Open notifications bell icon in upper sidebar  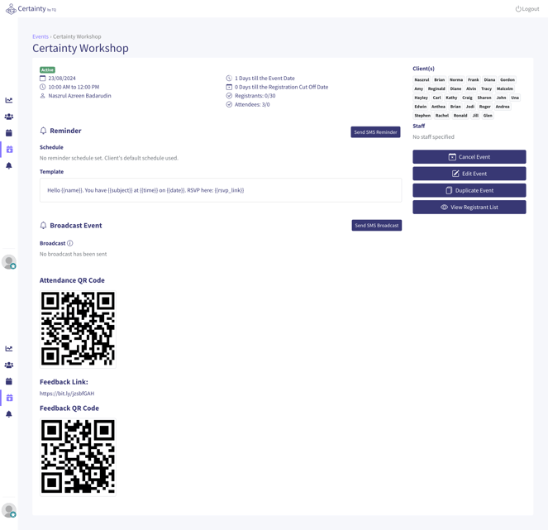coord(9,165)
